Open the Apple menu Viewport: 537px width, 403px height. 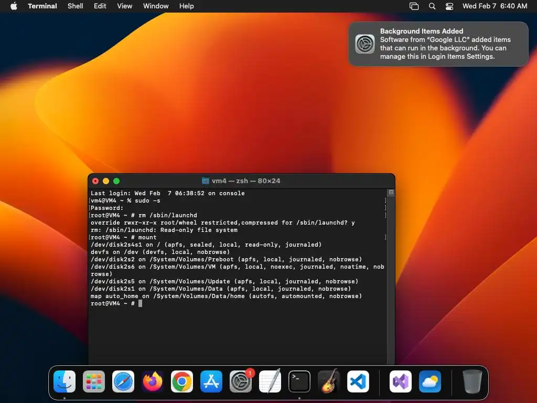coord(14,6)
